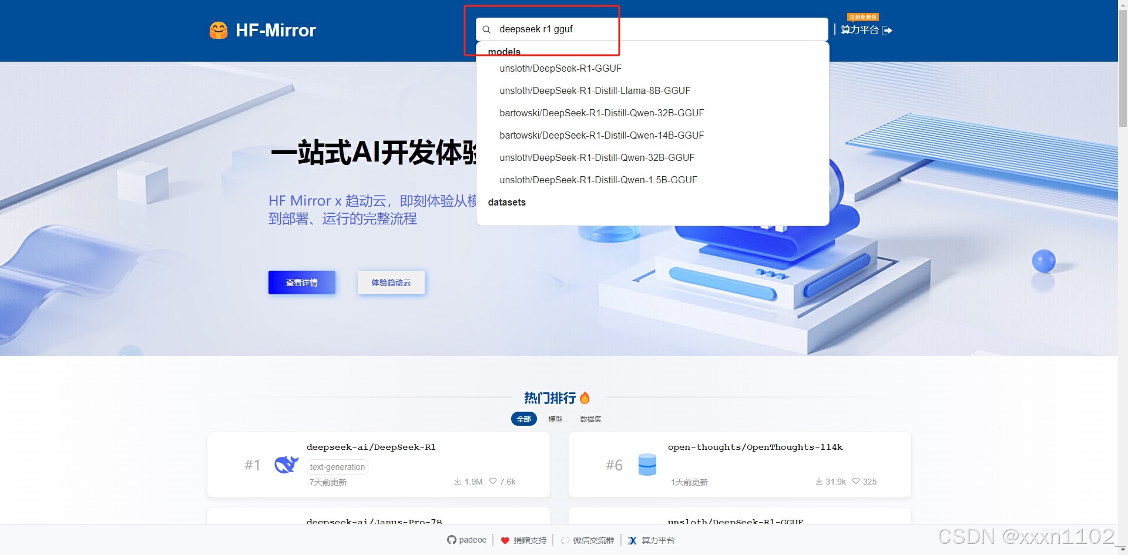Click the WeChat chat bubble icon
The width and height of the screenshot is (1128, 555).
(x=565, y=540)
